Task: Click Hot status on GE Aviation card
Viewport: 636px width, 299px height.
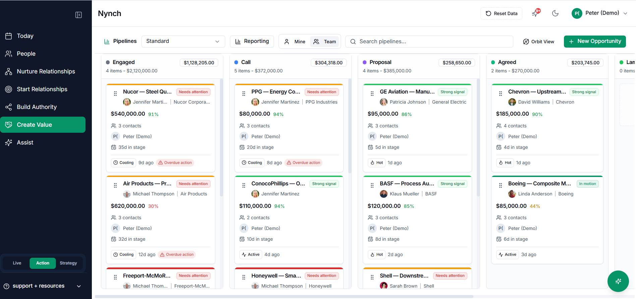Action: (377, 163)
